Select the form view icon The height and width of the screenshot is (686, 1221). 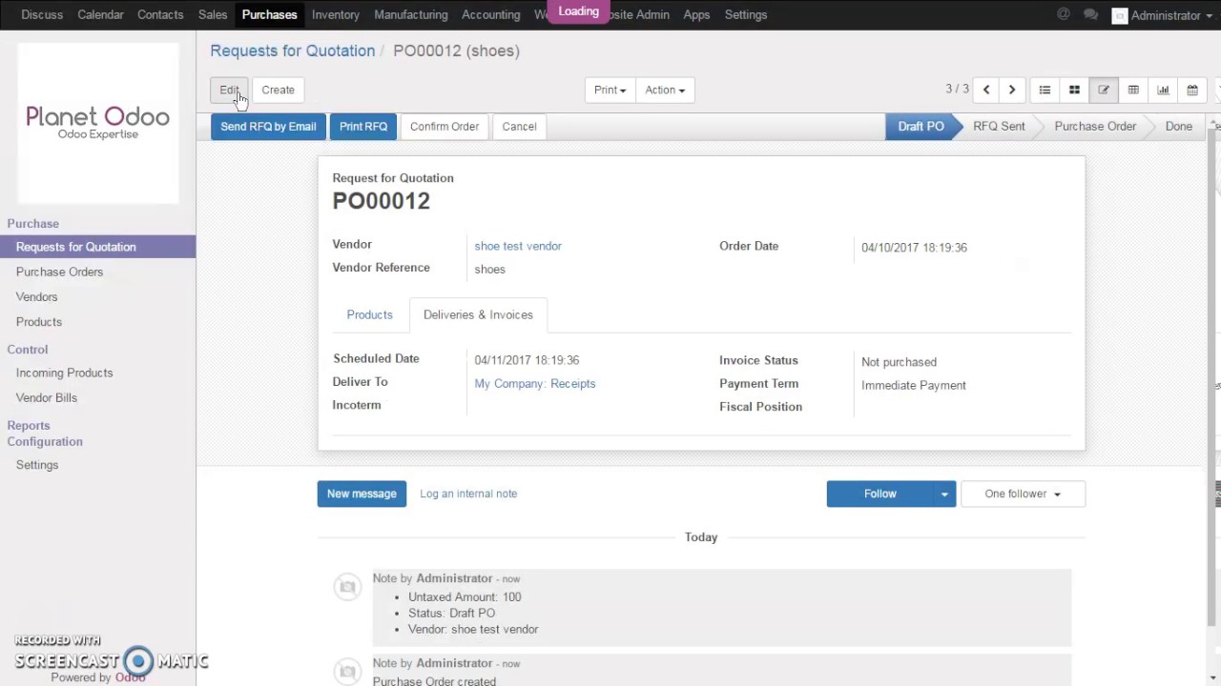[x=1104, y=90]
